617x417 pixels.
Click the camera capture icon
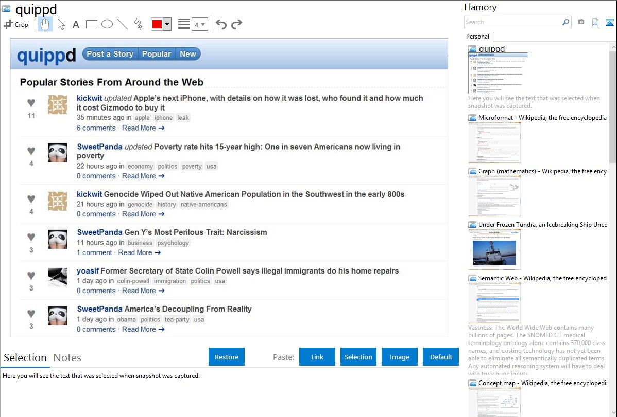coord(581,22)
